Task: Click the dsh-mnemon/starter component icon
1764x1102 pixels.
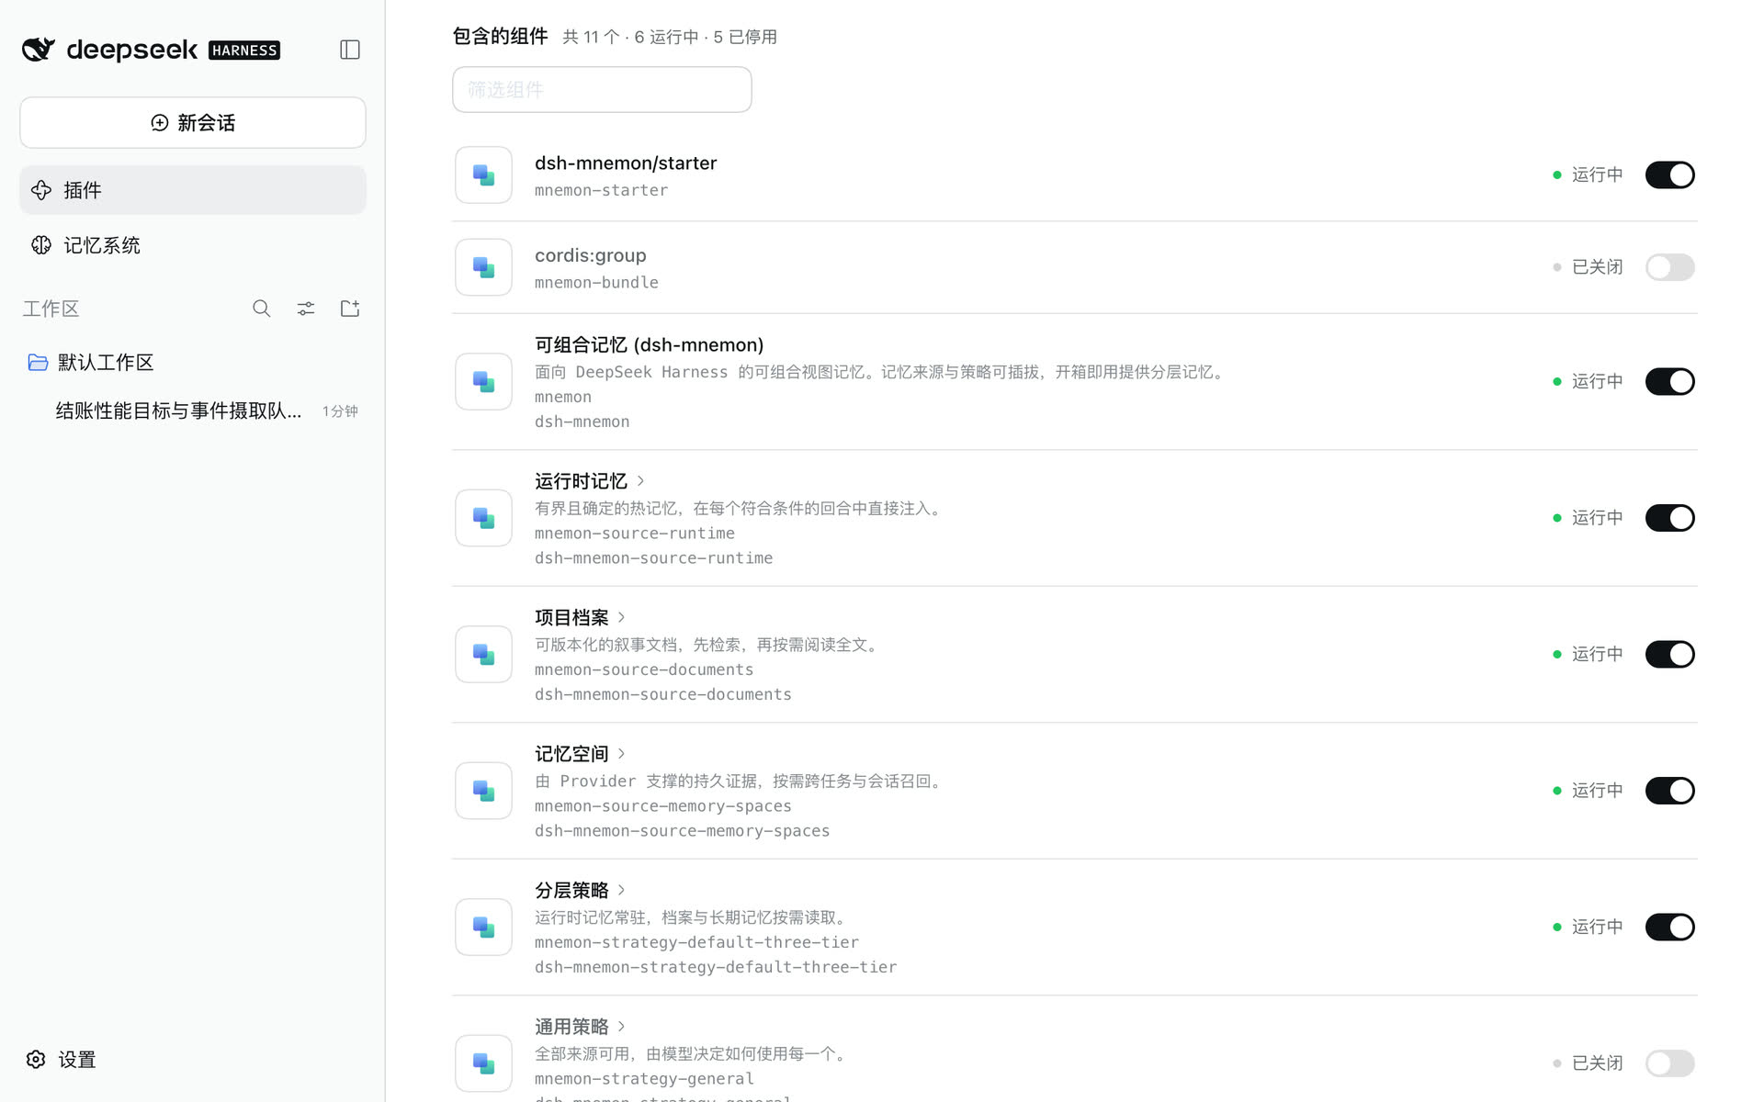Action: [483, 174]
